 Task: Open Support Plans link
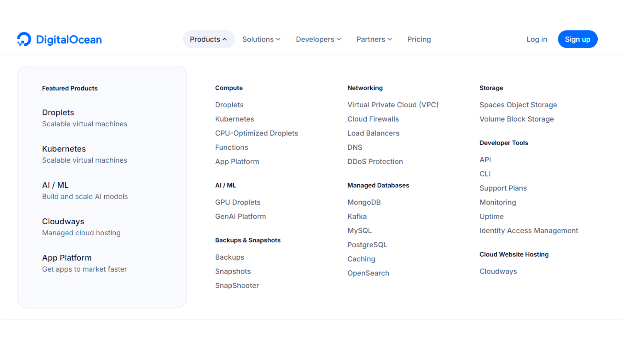(x=503, y=188)
